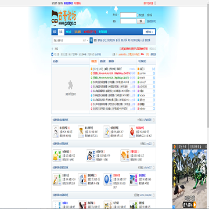This screenshot has height=209, width=209.
Task: Click the orange arrow on the game advertisement
Action: point(194,204)
